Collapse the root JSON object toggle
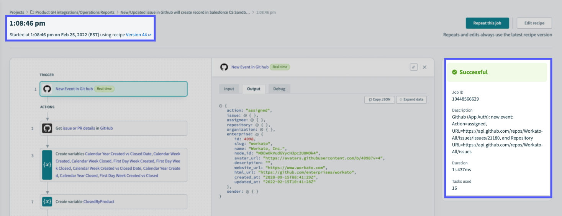562x216 pixels. click(x=221, y=106)
